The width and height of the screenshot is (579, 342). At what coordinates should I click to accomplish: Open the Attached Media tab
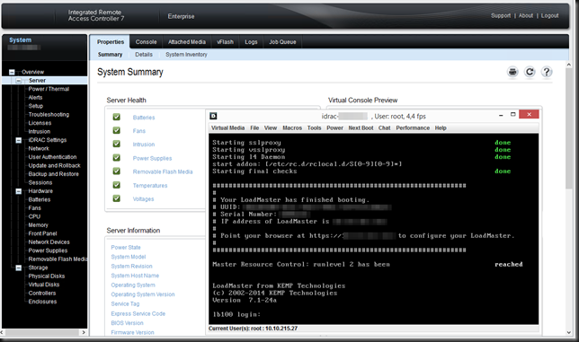(x=187, y=42)
